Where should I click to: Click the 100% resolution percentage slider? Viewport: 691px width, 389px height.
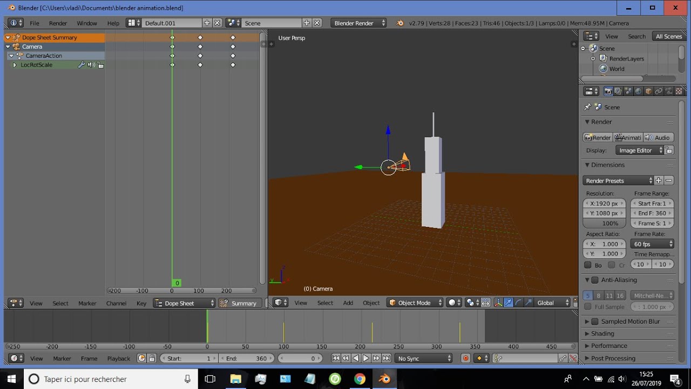point(605,223)
